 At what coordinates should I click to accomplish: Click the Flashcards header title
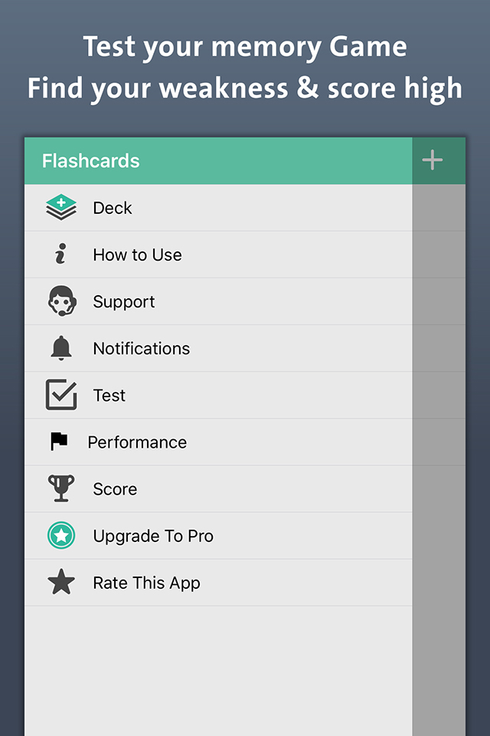coord(91,161)
